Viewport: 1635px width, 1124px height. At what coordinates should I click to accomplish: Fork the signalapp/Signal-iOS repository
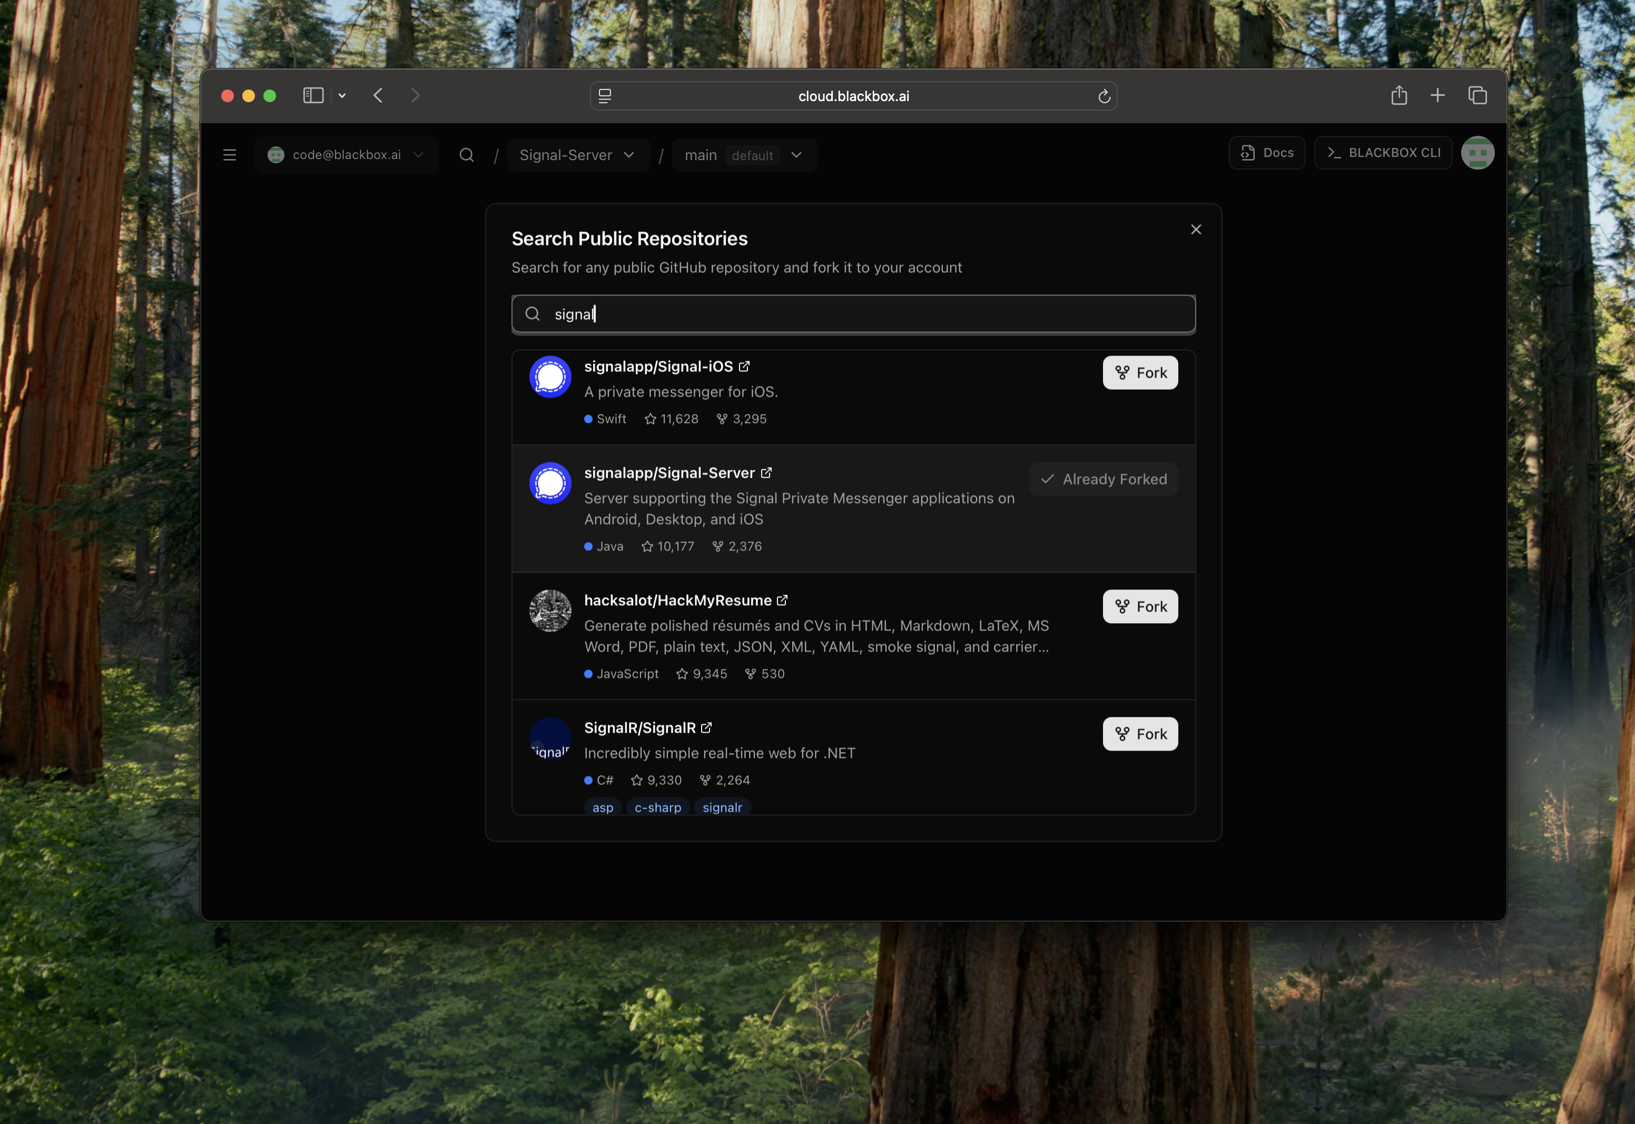pyautogui.click(x=1139, y=372)
